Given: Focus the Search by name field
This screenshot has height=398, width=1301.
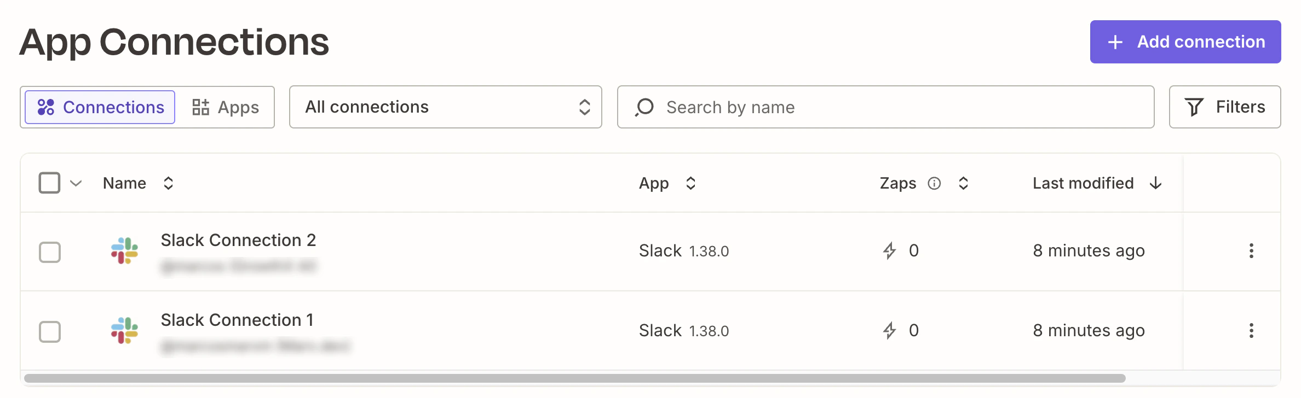Looking at the screenshot, I should tap(885, 107).
